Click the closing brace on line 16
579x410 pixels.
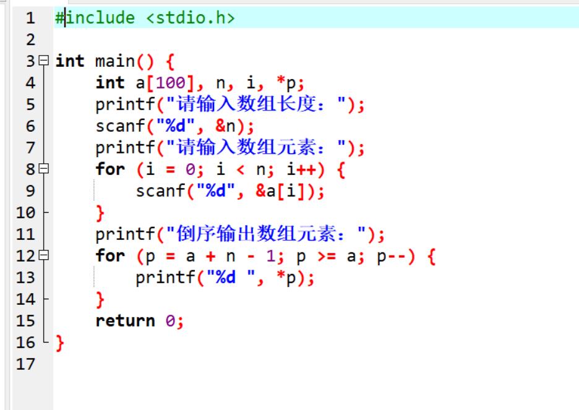(60, 343)
